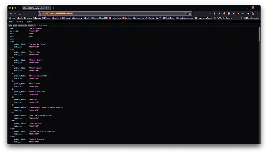This screenshot has width=268, height=154.
Task: Click the Collapse All button
Action: coord(22,25)
